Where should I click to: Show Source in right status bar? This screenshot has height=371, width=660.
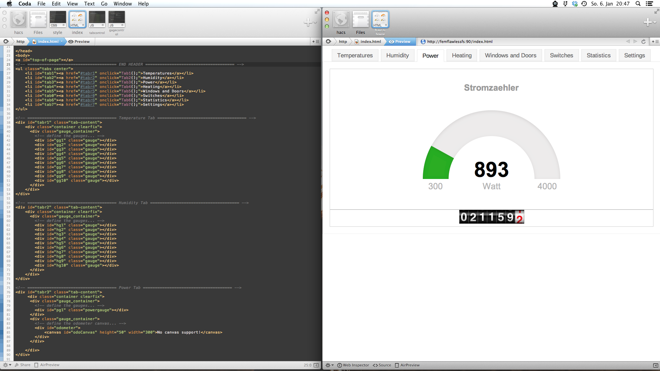(x=382, y=365)
